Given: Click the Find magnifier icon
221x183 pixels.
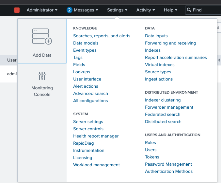Looking at the screenshot, I should (x=189, y=10).
